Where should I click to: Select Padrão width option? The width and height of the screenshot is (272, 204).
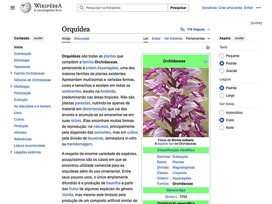tap(222, 88)
